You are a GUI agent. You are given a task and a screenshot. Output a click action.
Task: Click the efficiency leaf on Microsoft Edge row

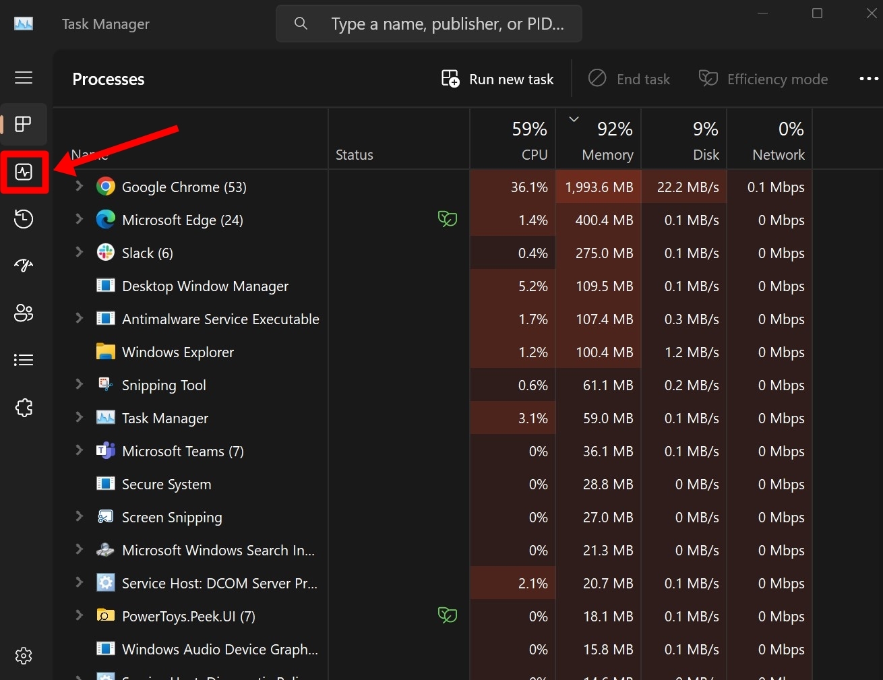click(448, 218)
